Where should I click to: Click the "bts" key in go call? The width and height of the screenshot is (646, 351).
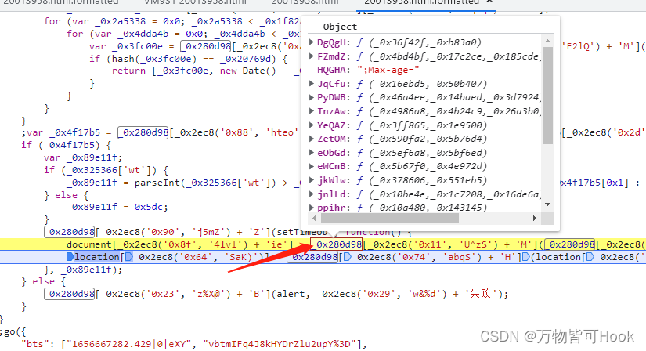pos(35,344)
